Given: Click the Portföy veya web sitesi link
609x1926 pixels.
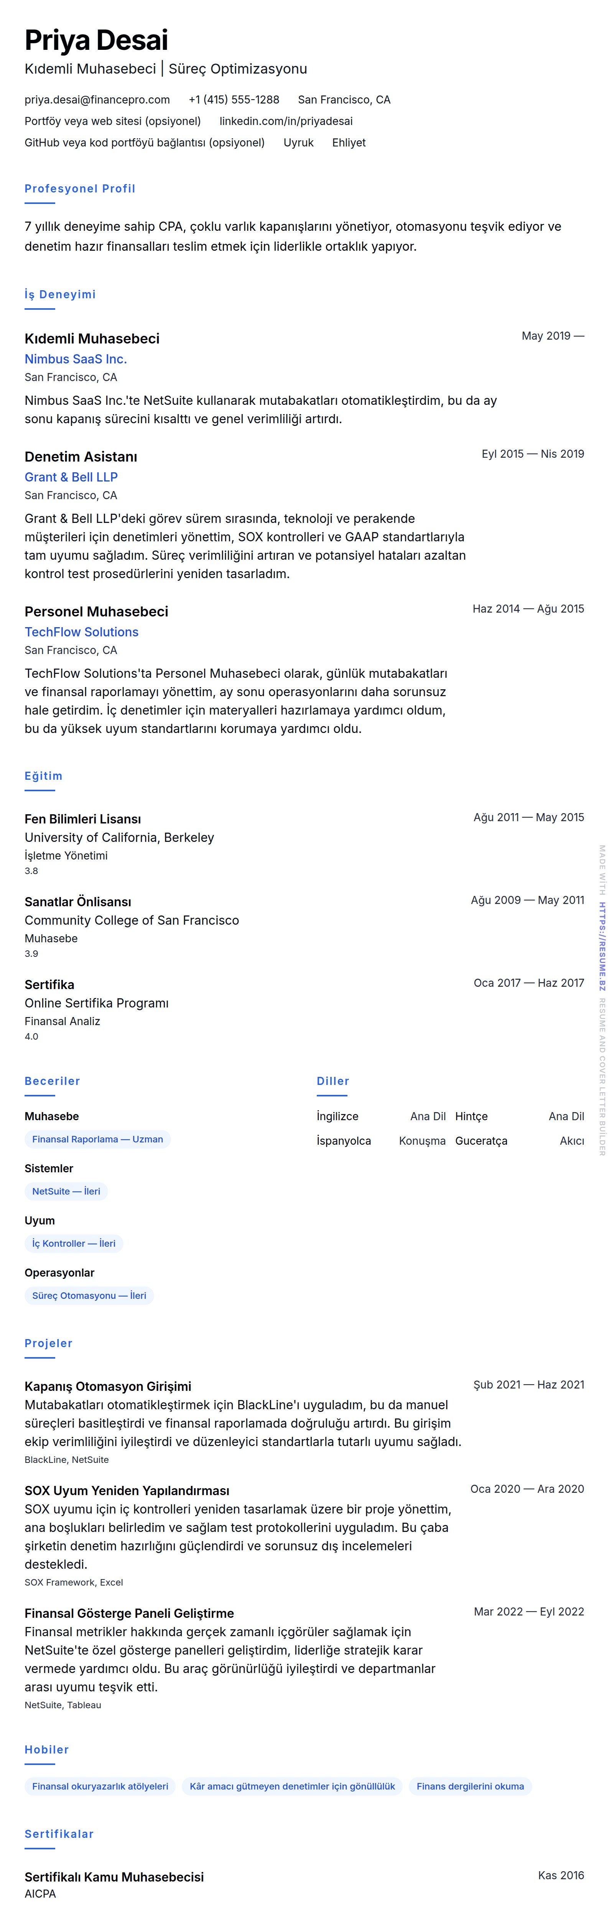Looking at the screenshot, I should (x=112, y=121).
